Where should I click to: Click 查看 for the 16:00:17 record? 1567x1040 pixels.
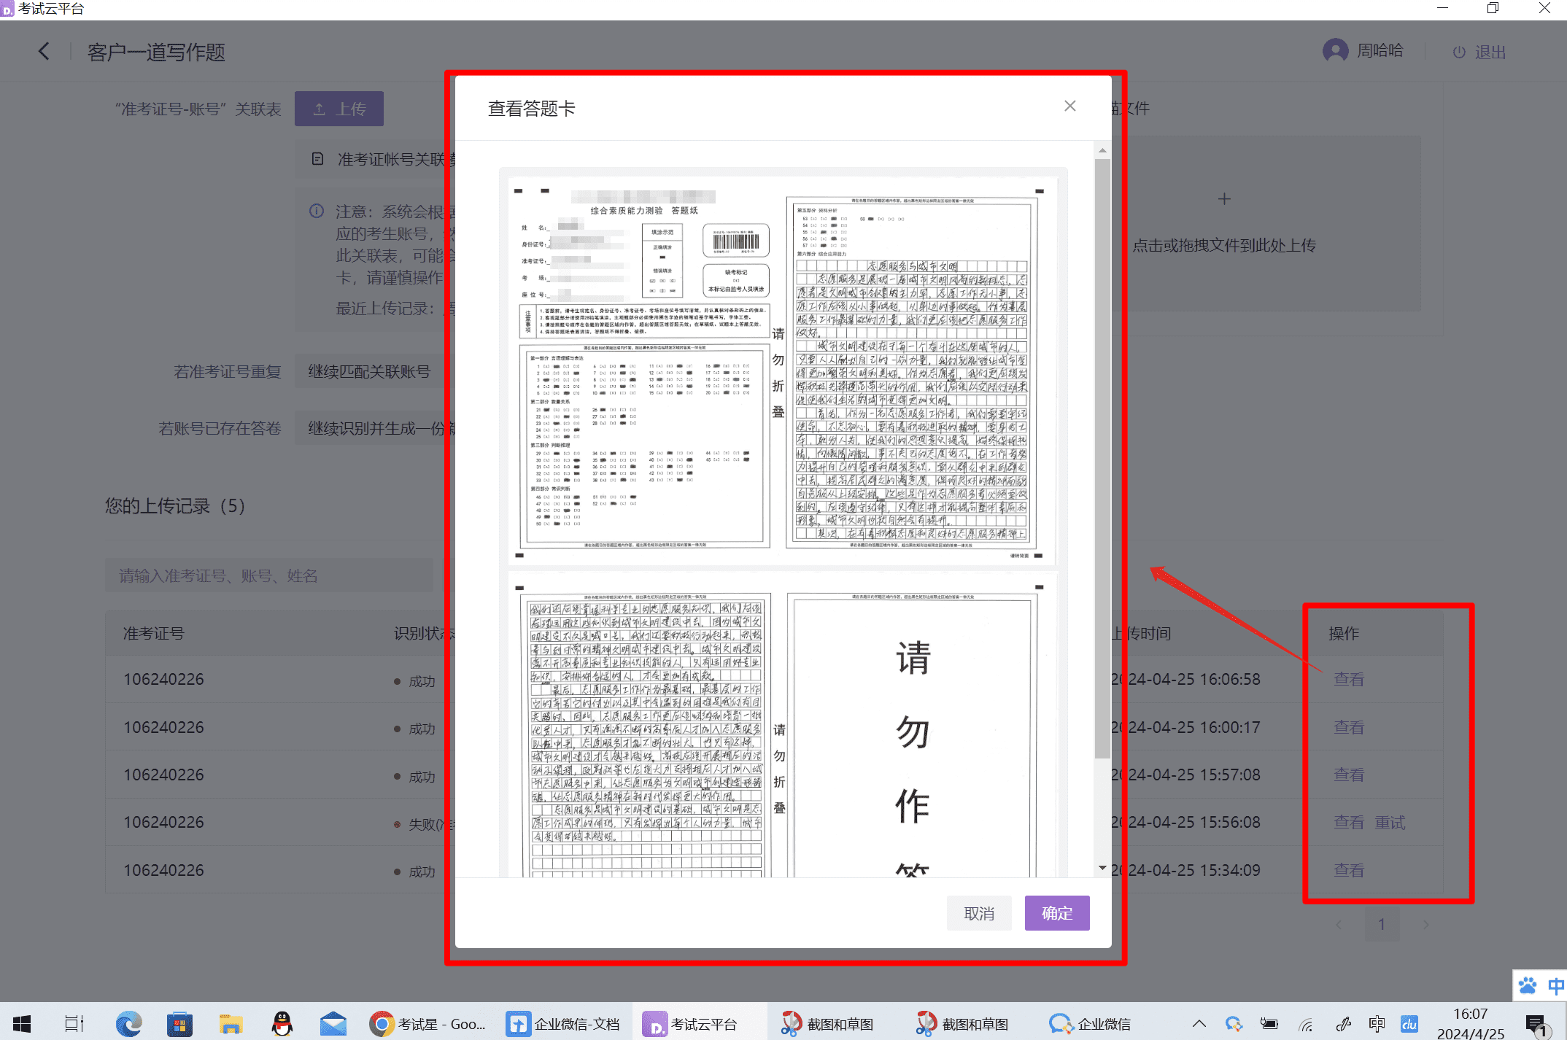[1349, 727]
